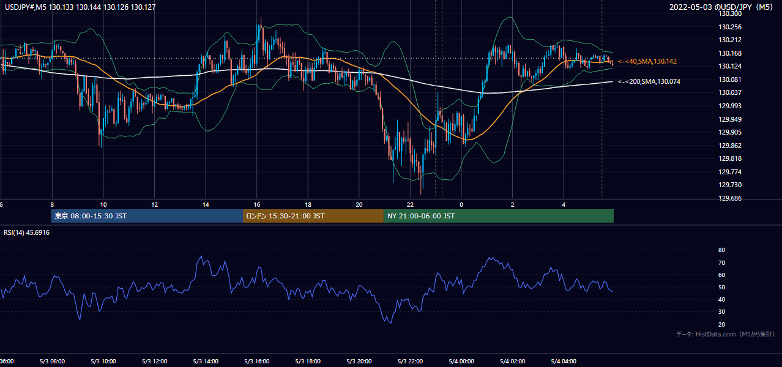Click the RSI(14) 45.6916 indicator label
The image size is (782, 367).
27,232
